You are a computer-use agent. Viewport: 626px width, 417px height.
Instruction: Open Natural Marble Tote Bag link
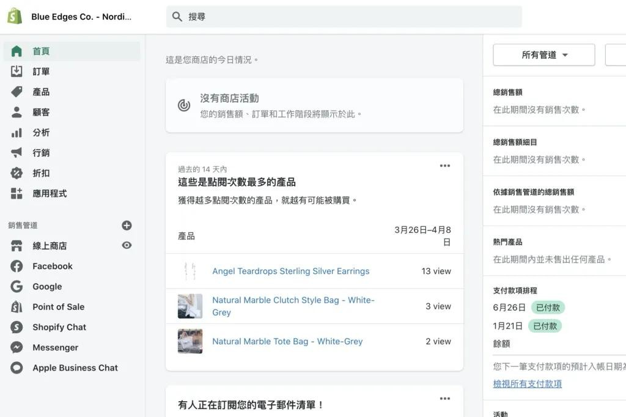click(x=287, y=341)
